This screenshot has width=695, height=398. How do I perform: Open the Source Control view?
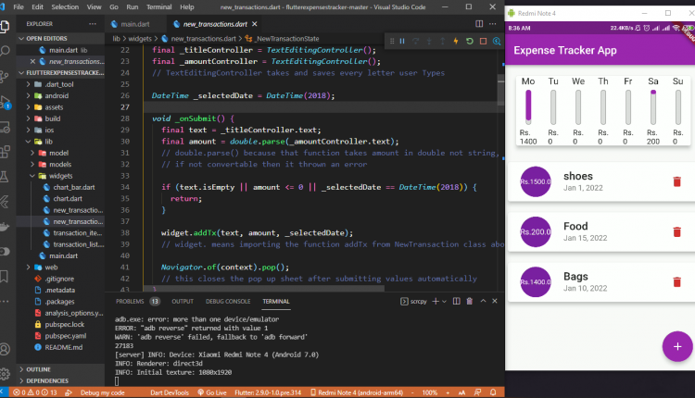[x=5, y=77]
